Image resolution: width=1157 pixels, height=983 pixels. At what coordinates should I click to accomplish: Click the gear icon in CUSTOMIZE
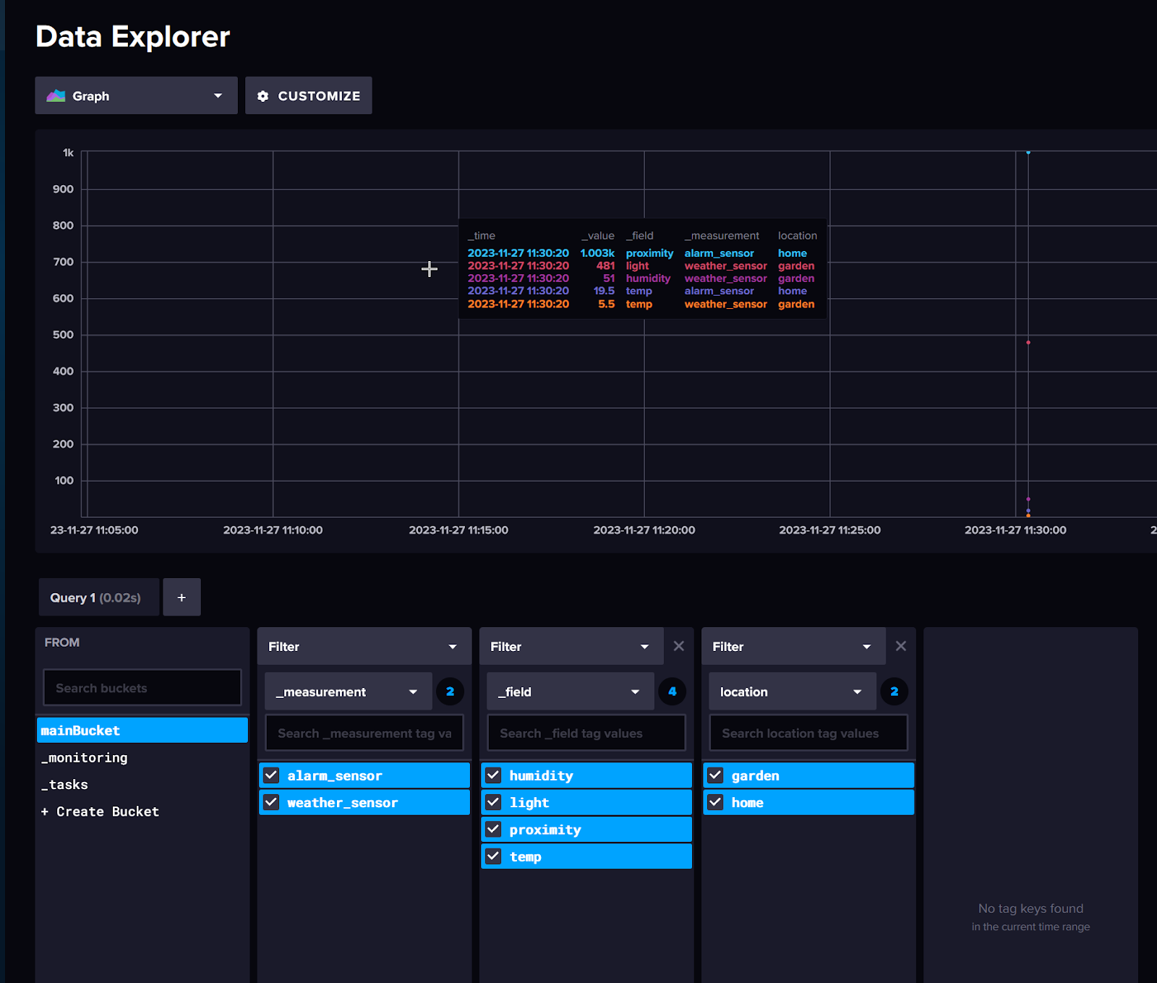coord(263,96)
